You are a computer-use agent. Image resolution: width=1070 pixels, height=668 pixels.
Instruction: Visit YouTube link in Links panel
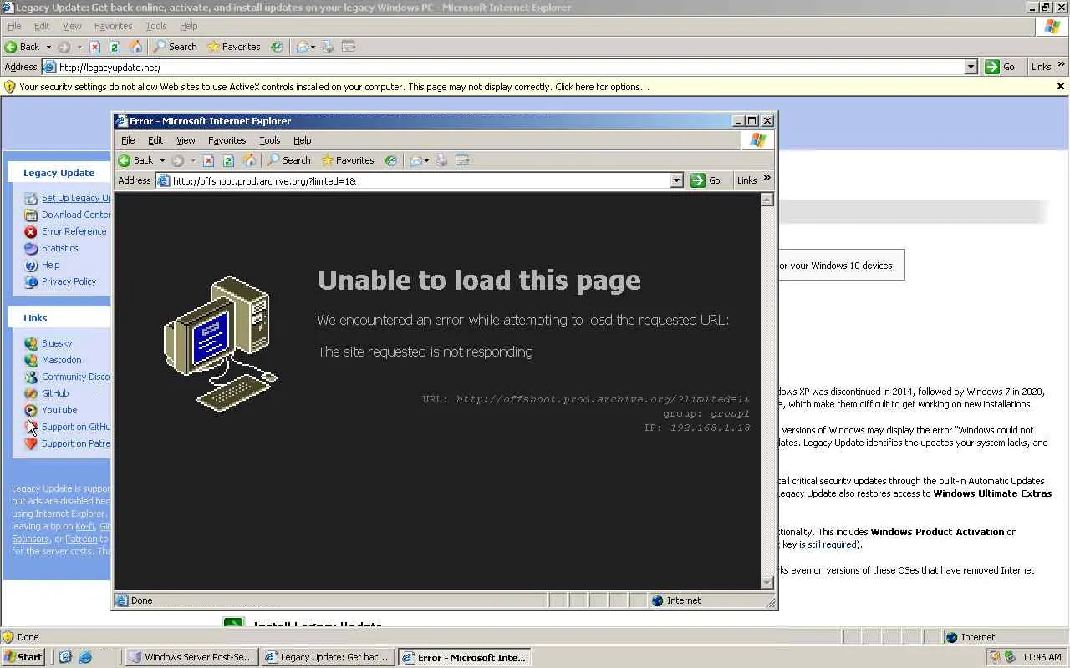(59, 410)
